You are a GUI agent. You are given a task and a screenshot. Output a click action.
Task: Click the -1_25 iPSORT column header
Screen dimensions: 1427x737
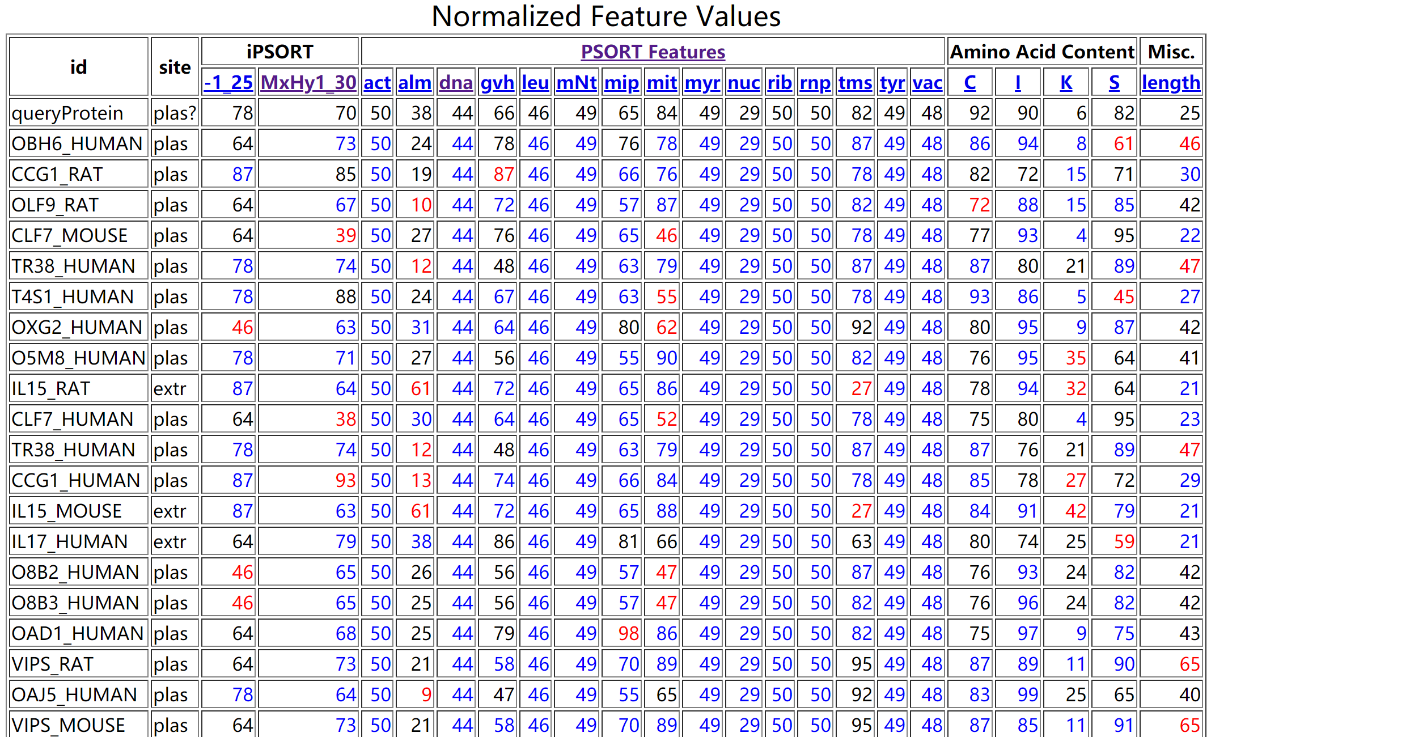click(227, 82)
